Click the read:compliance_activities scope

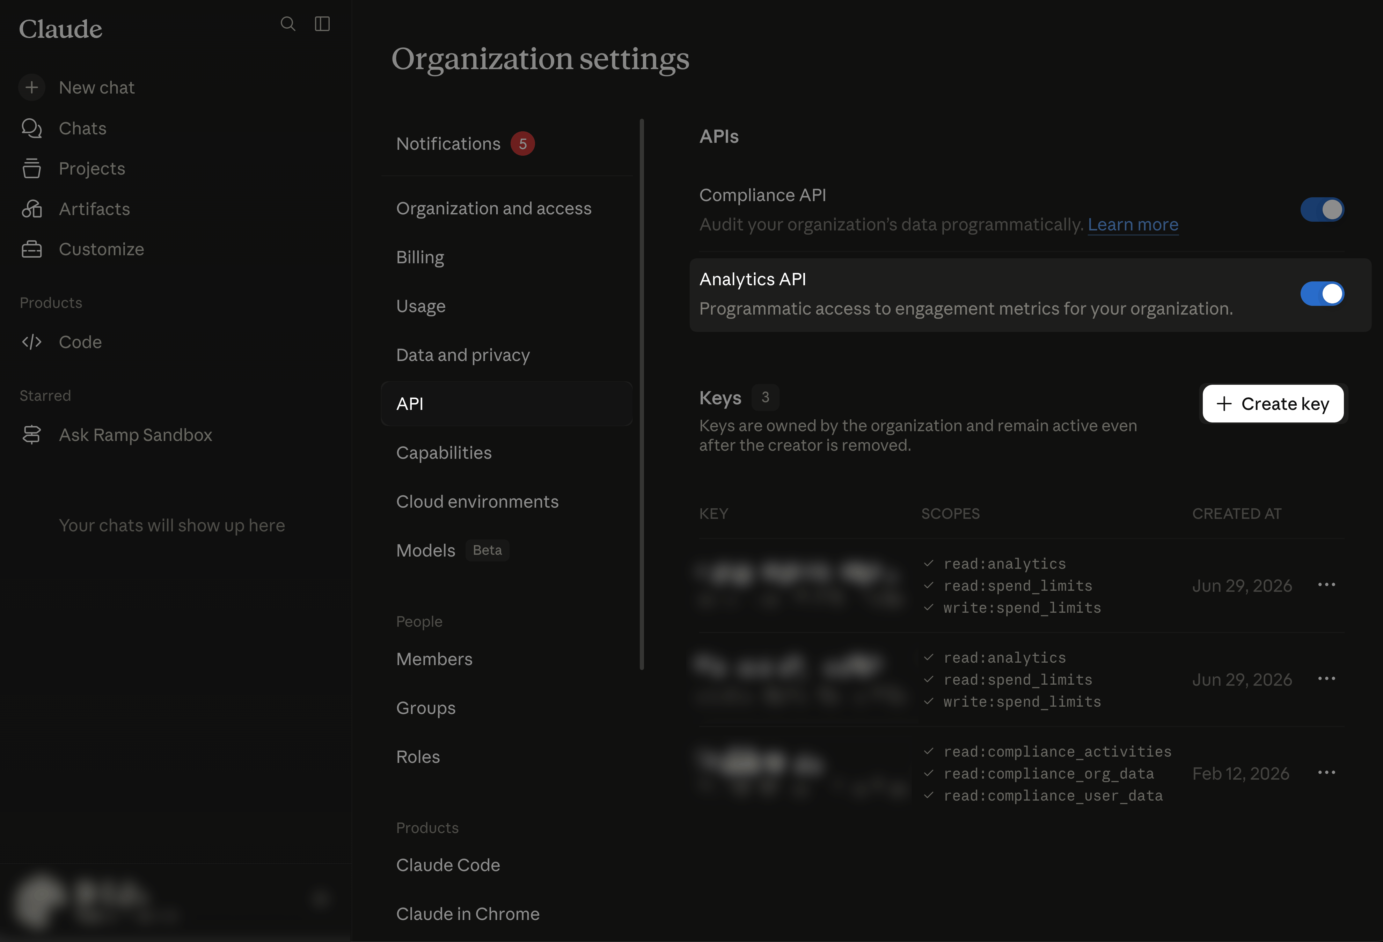click(1058, 752)
